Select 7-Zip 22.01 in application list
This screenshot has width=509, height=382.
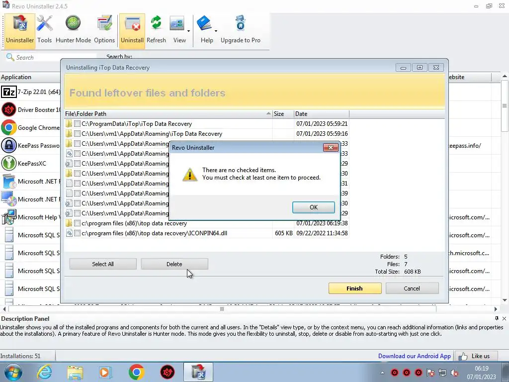point(30,92)
